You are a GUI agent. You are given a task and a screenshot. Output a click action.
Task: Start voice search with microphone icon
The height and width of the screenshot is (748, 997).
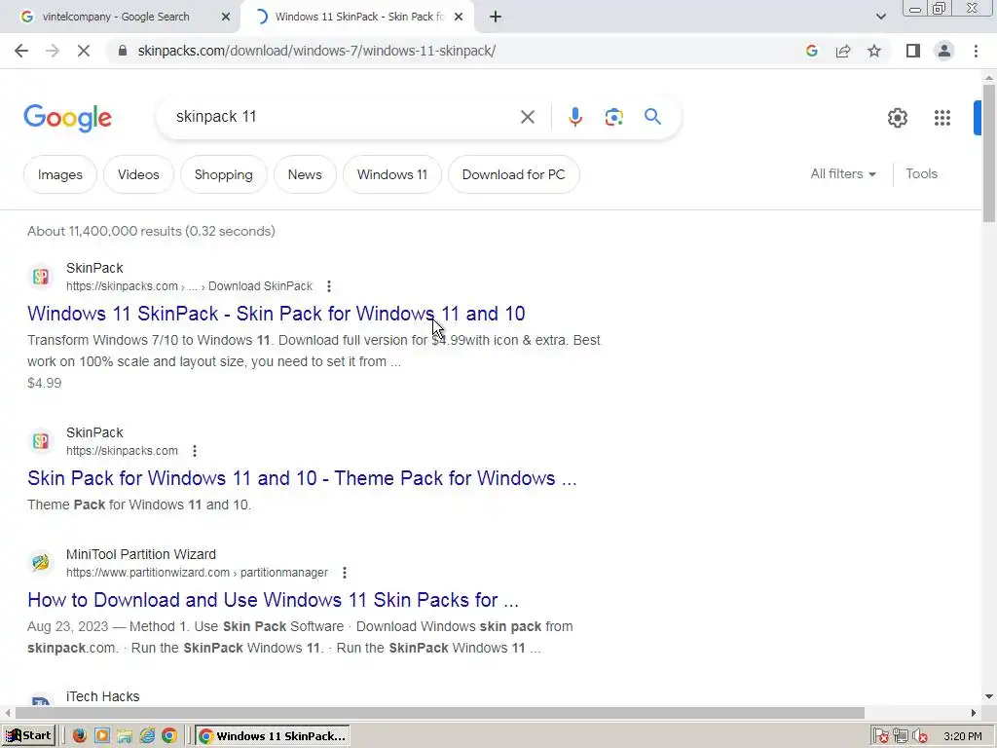(x=574, y=117)
